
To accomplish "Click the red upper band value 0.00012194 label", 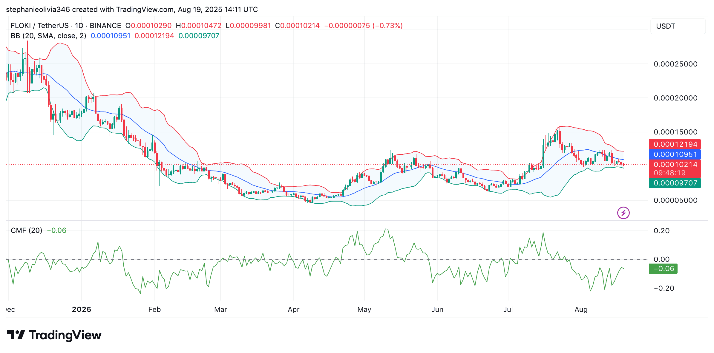I will point(675,144).
